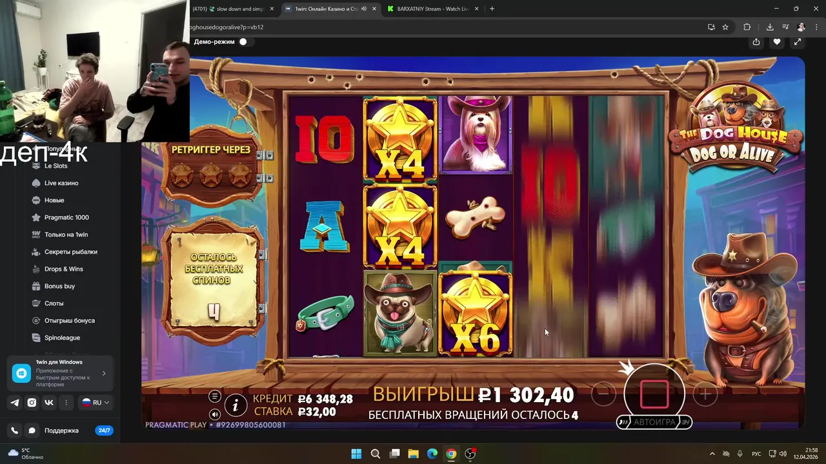Screen dimensions: 826x464
Task: Click the СТАВКА ₽32,00 bet value
Action: click(x=295, y=412)
